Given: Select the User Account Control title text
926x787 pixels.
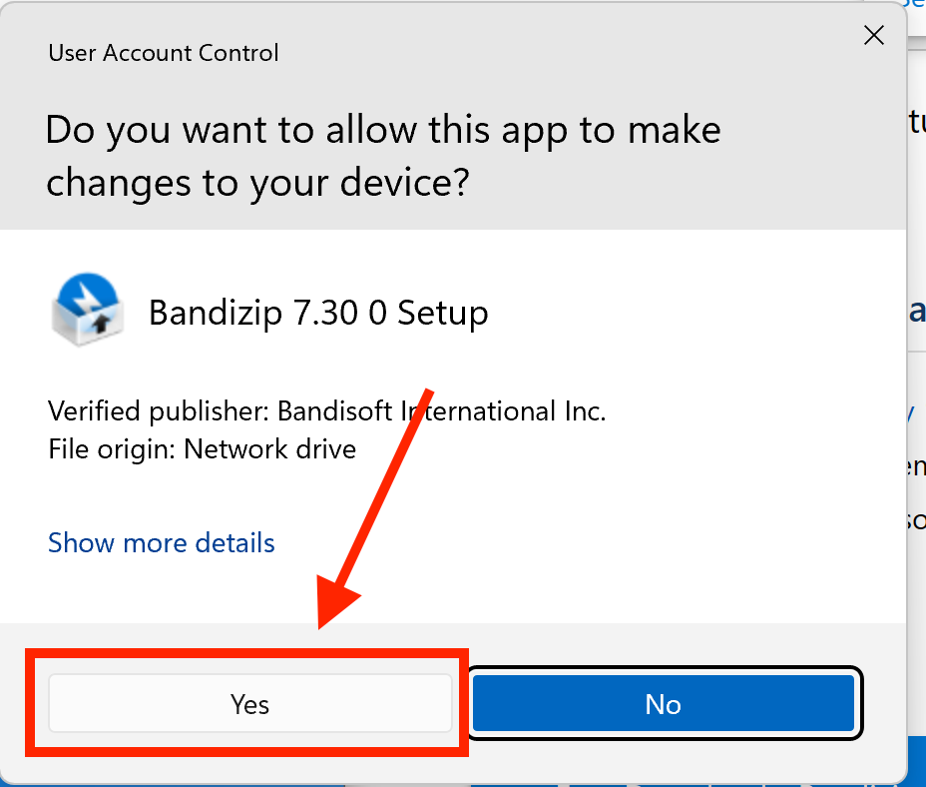Looking at the screenshot, I should [163, 53].
